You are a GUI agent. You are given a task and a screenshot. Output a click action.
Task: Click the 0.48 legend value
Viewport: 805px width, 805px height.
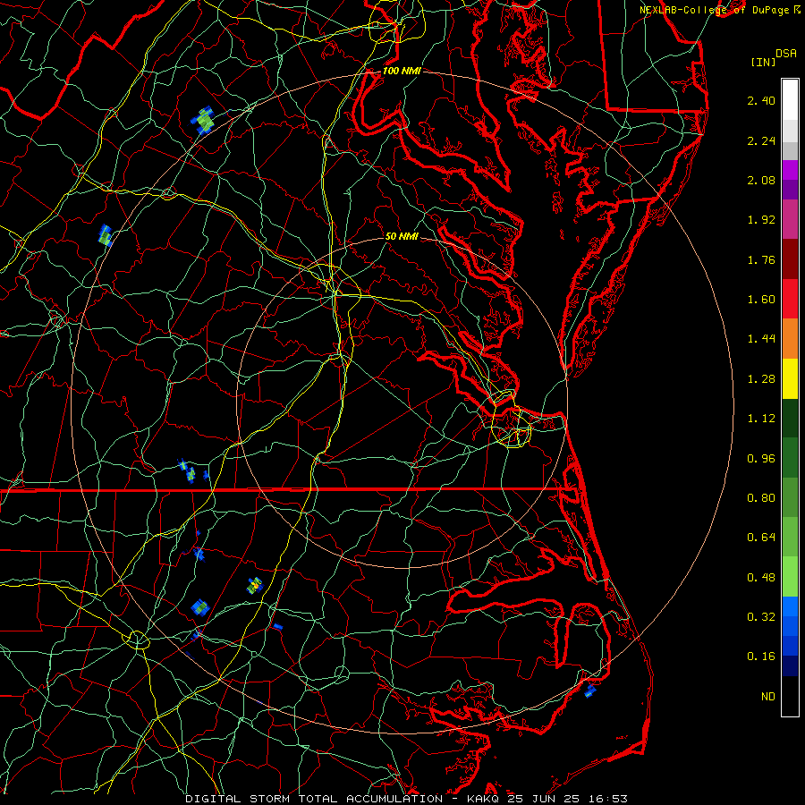click(x=761, y=578)
